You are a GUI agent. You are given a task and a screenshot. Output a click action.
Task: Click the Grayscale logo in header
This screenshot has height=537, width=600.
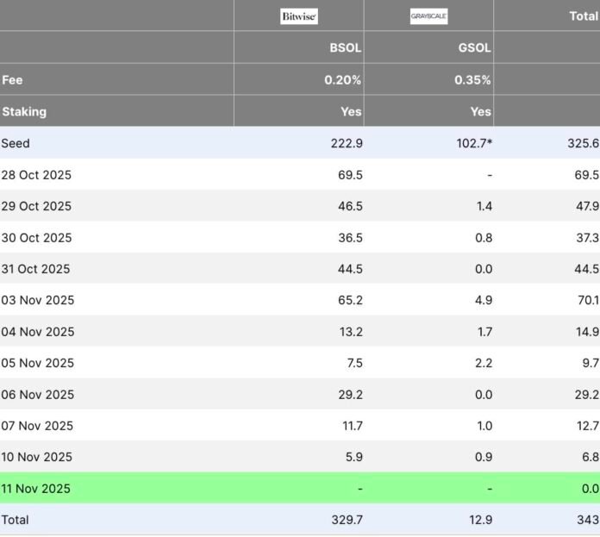(x=428, y=16)
